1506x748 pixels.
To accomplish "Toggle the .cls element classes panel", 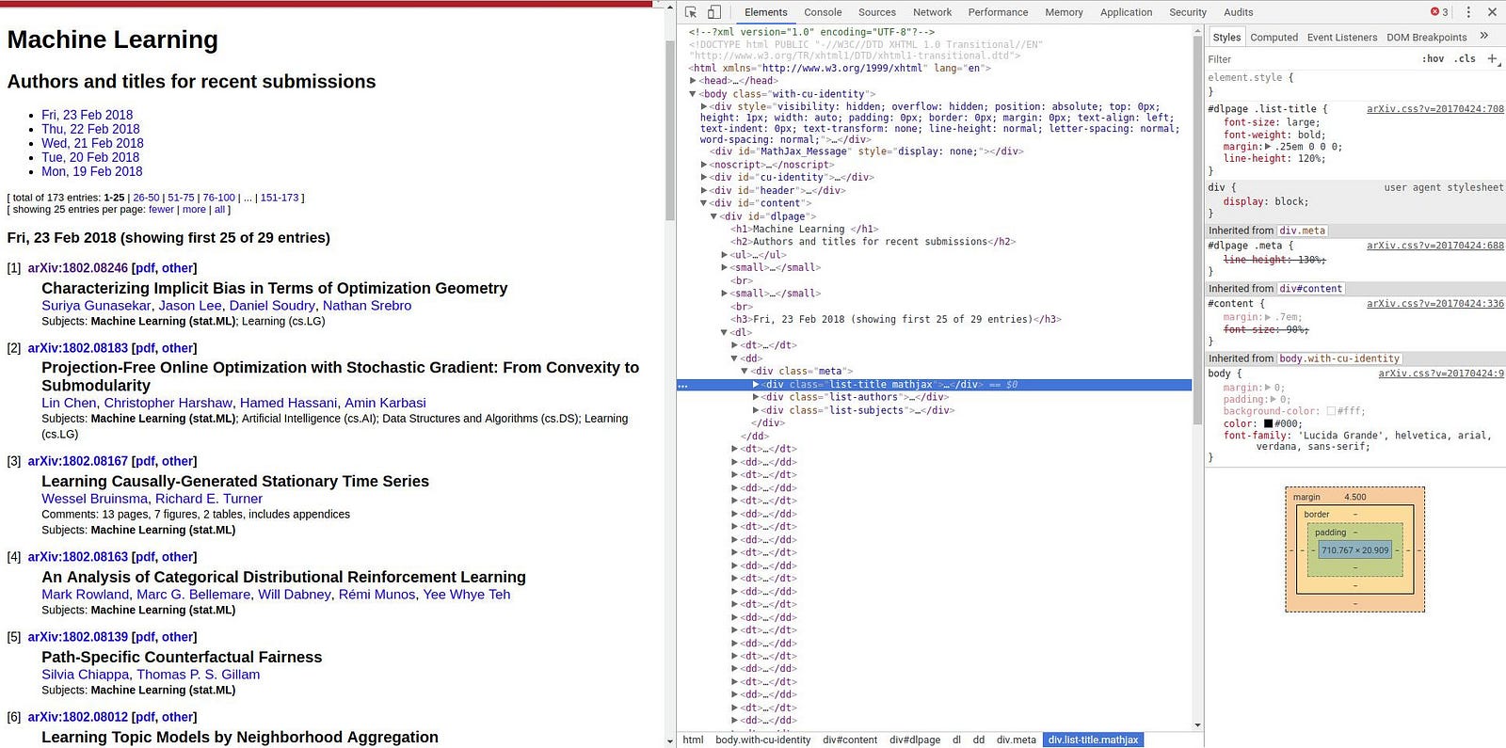I will click(x=1465, y=58).
